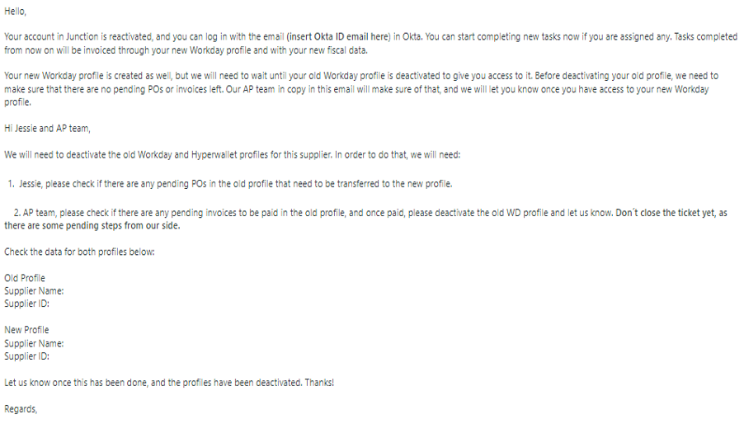Image resolution: width=744 pixels, height=424 pixels.
Task: Place cursor after Old Profile "Supplier Name:"
Action: [x=66, y=291]
